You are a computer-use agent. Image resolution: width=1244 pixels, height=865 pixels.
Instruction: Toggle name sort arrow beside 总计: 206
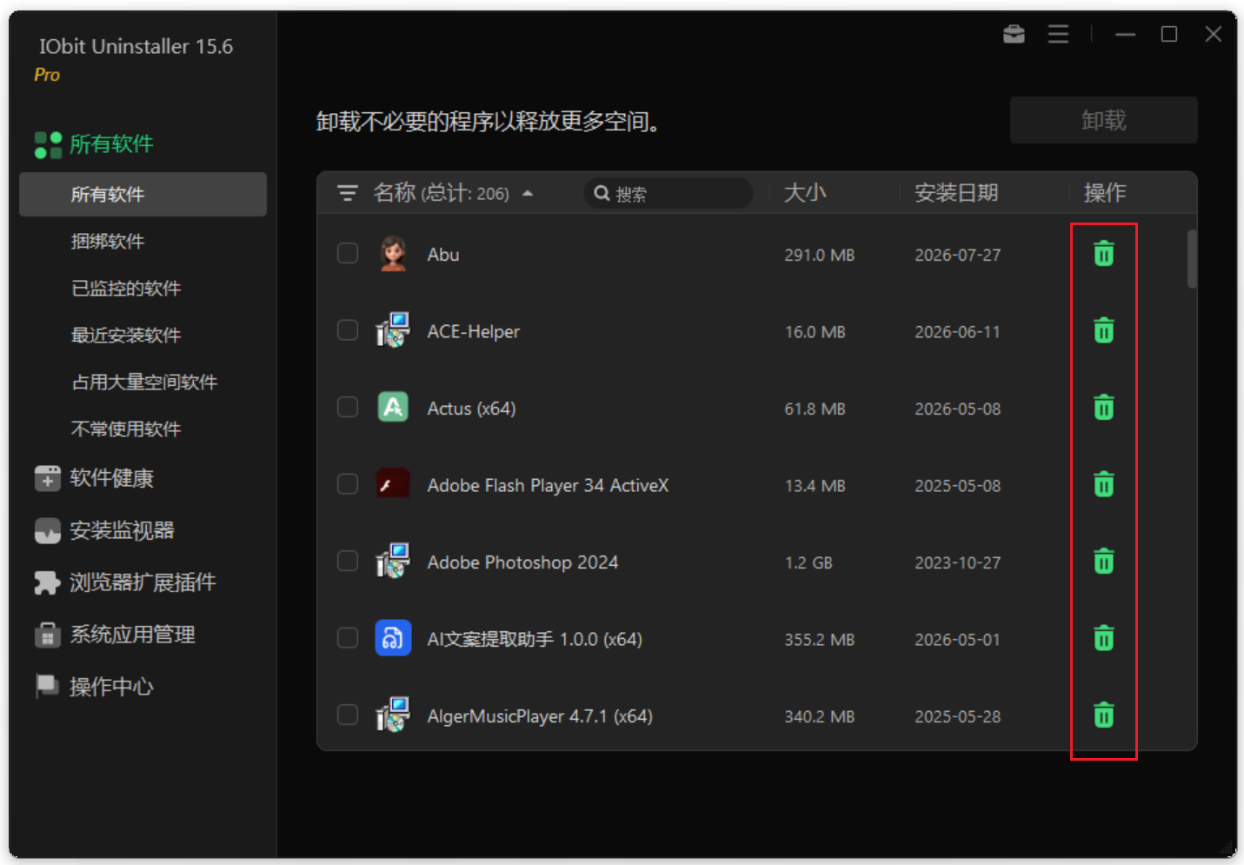528,194
